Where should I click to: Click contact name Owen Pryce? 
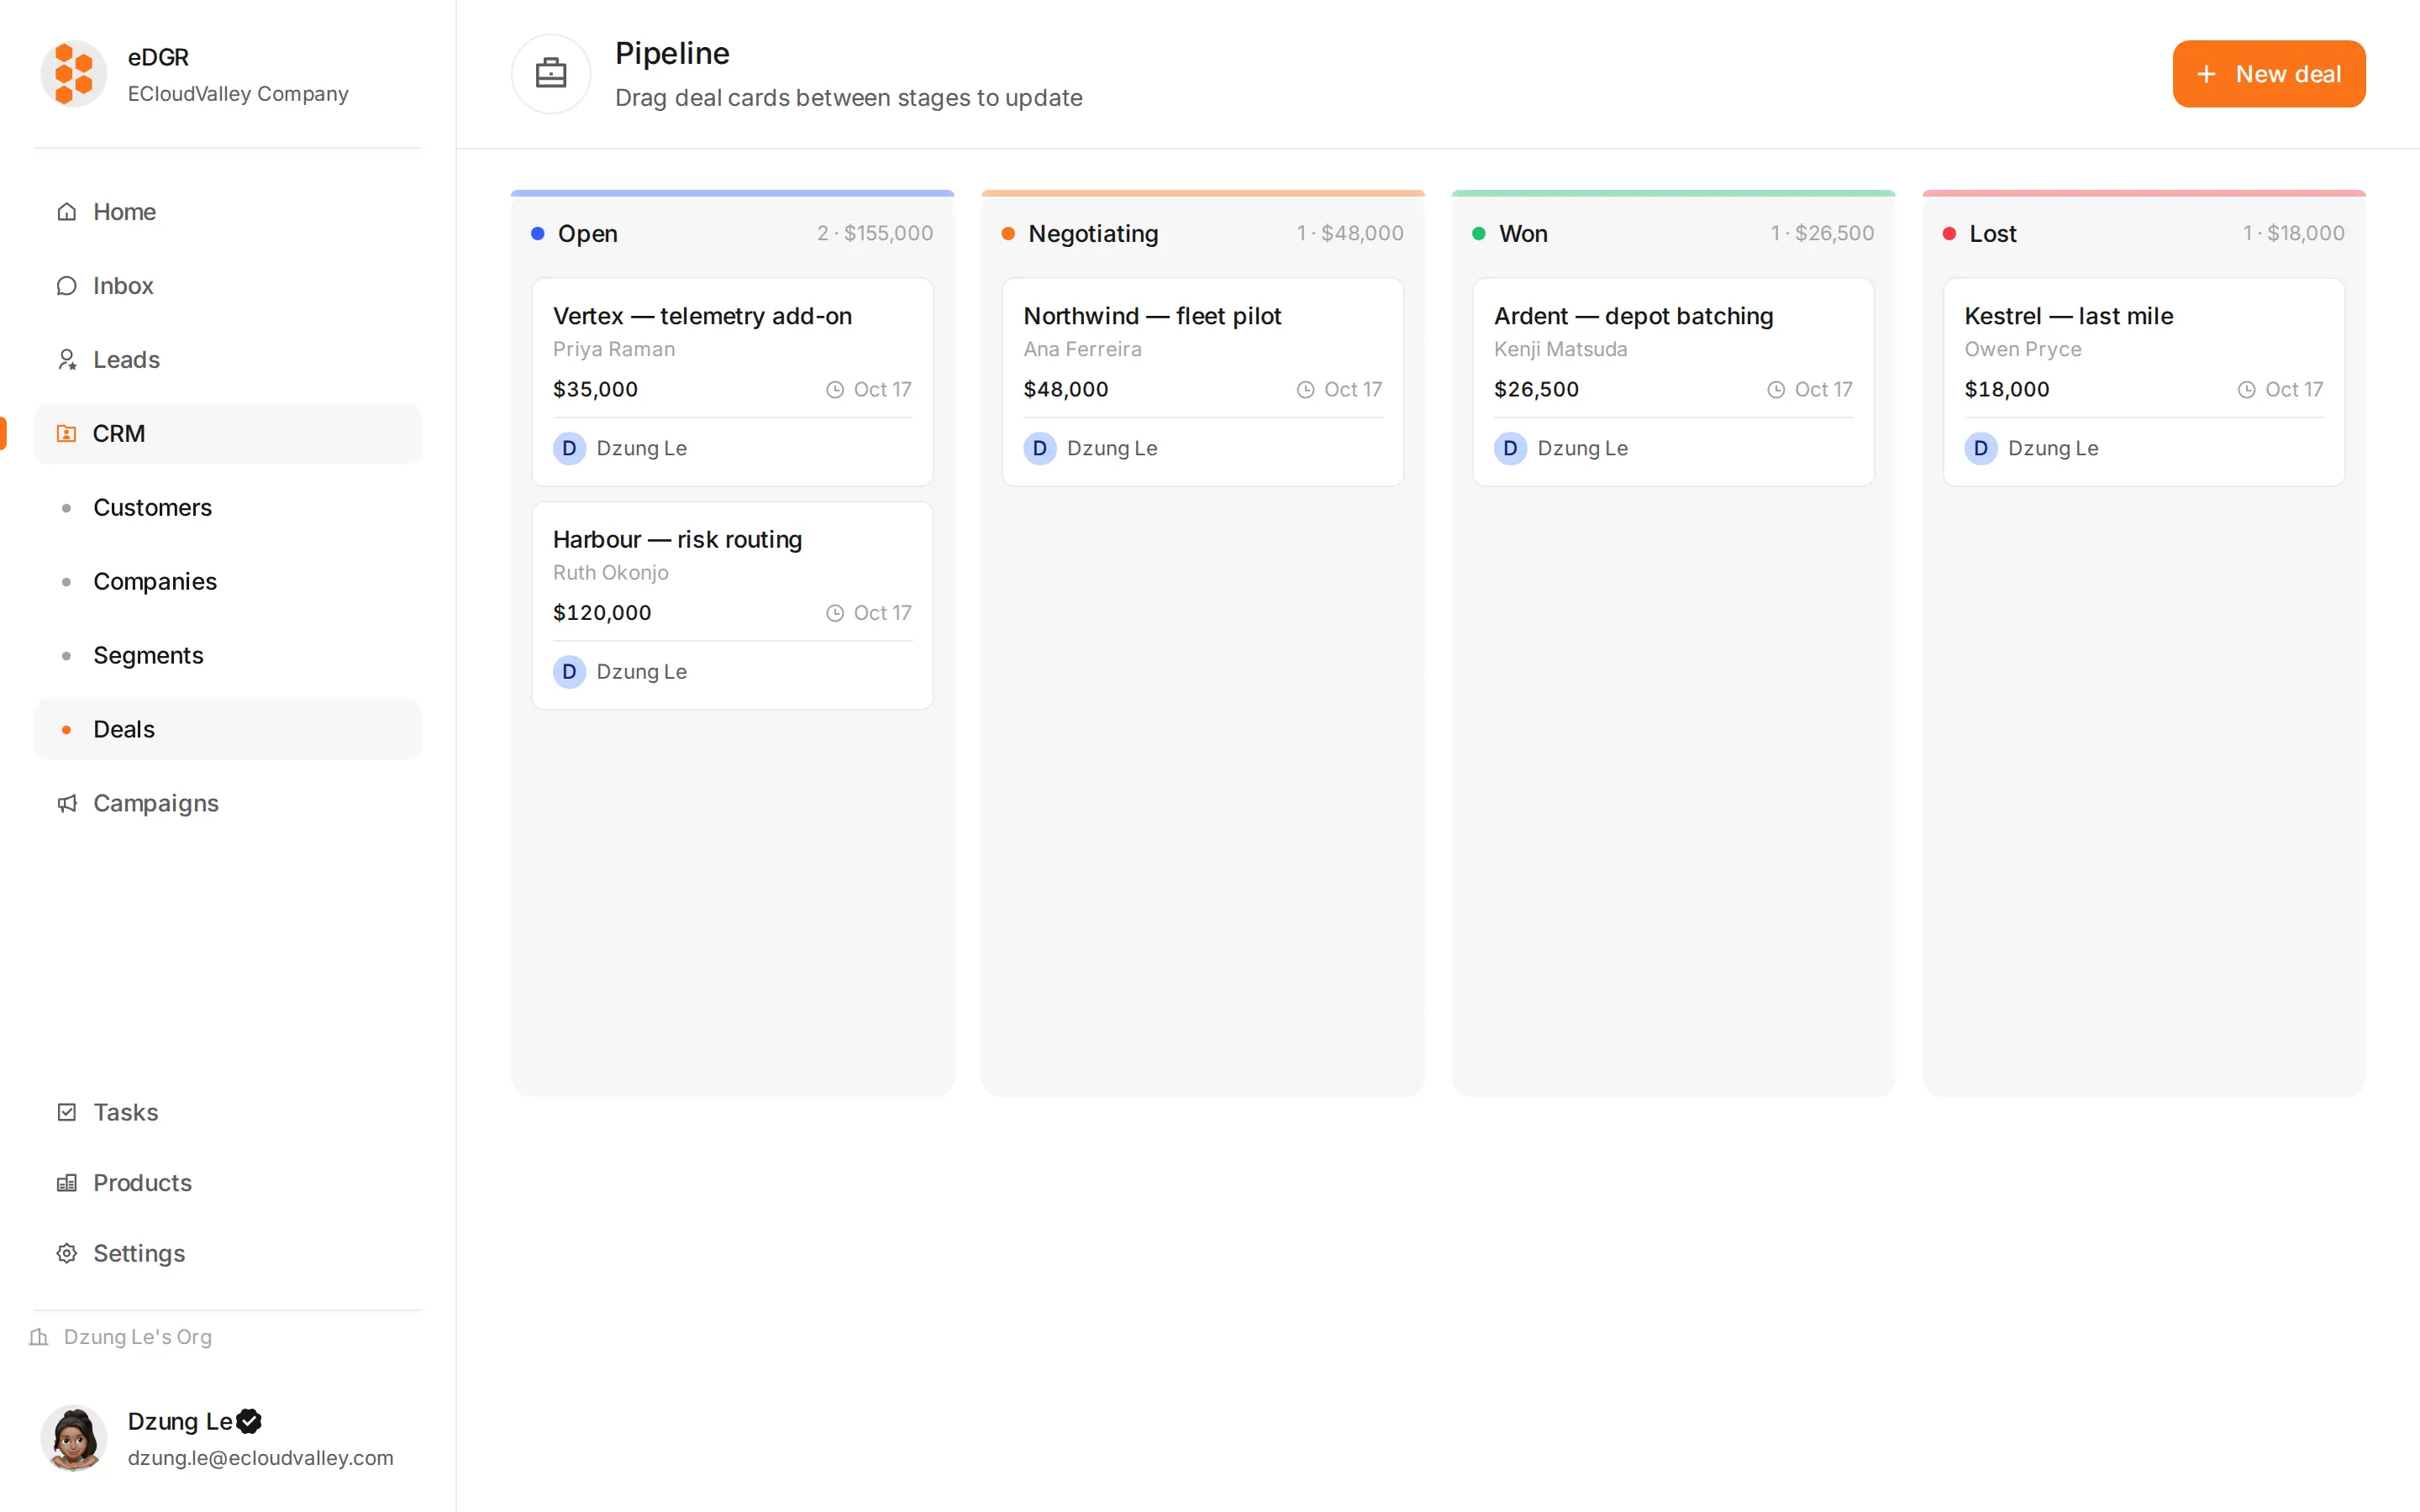click(2023, 350)
